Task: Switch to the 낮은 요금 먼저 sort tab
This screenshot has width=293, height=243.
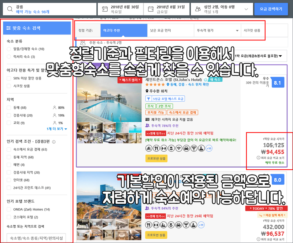Action: pos(171,30)
